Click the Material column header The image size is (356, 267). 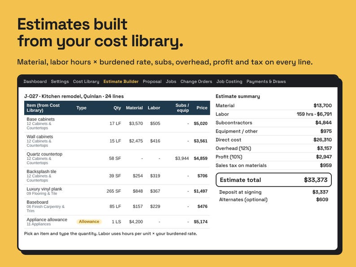134,108
